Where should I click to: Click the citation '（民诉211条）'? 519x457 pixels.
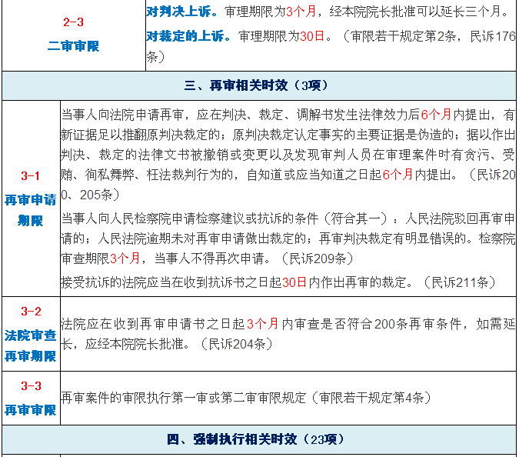(x=460, y=282)
